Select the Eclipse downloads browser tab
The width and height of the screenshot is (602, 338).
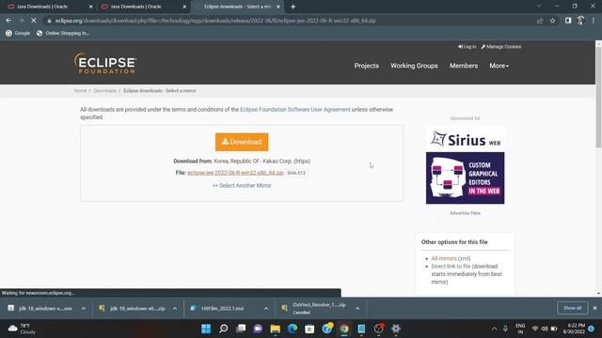[x=237, y=7]
